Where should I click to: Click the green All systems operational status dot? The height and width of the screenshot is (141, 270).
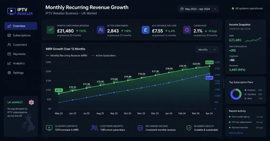[x=233, y=8]
